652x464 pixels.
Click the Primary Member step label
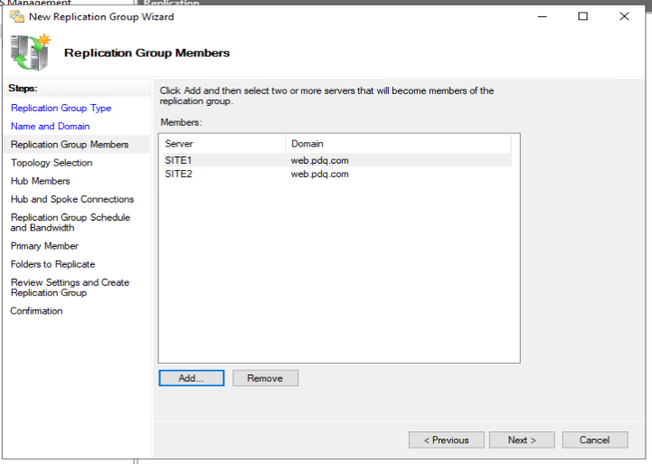(44, 246)
